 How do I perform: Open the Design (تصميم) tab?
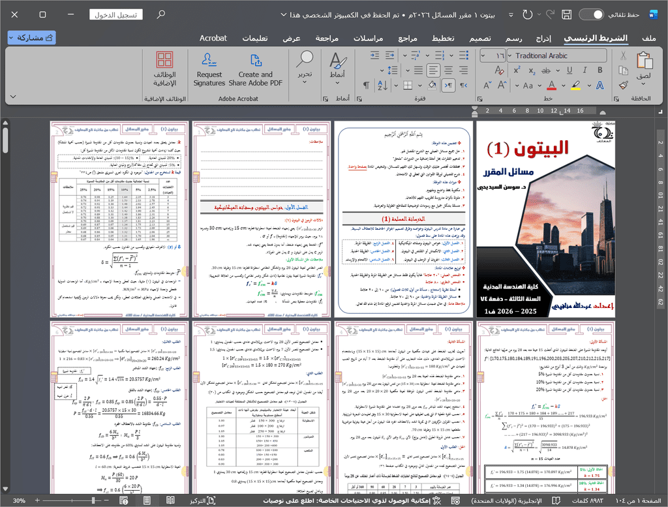[480, 38]
